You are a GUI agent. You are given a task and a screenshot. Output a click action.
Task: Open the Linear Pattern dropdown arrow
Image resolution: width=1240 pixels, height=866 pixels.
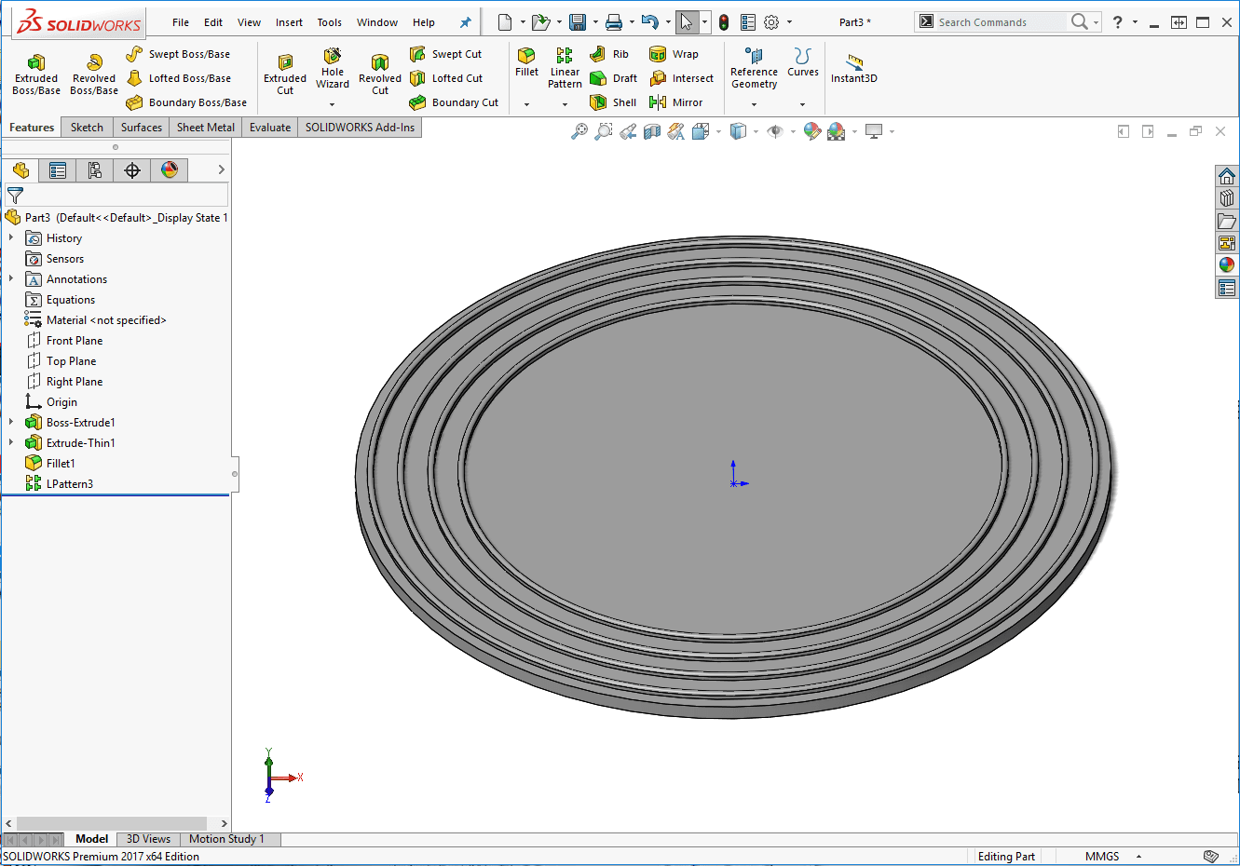tap(565, 104)
